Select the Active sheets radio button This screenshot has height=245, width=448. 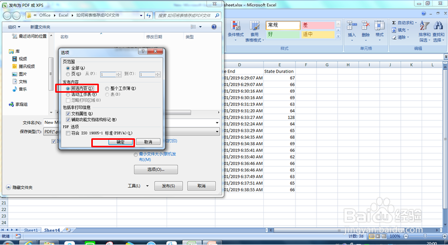click(x=68, y=94)
